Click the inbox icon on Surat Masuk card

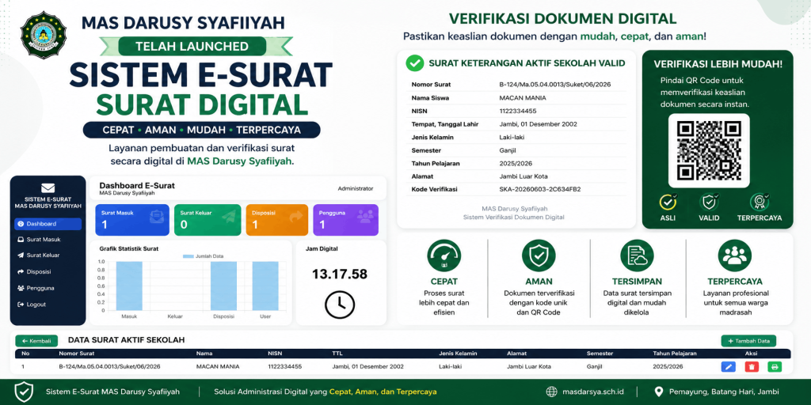pyautogui.click(x=156, y=217)
